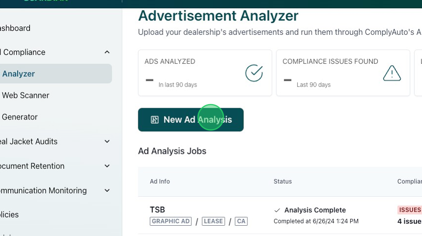Select the Analyzer sidebar item
This screenshot has width=422, height=236.
[x=19, y=74]
